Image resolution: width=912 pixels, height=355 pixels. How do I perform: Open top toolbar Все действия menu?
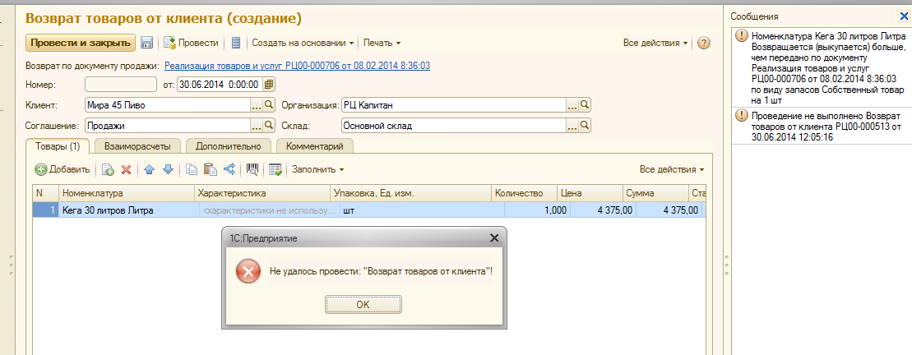click(x=656, y=43)
